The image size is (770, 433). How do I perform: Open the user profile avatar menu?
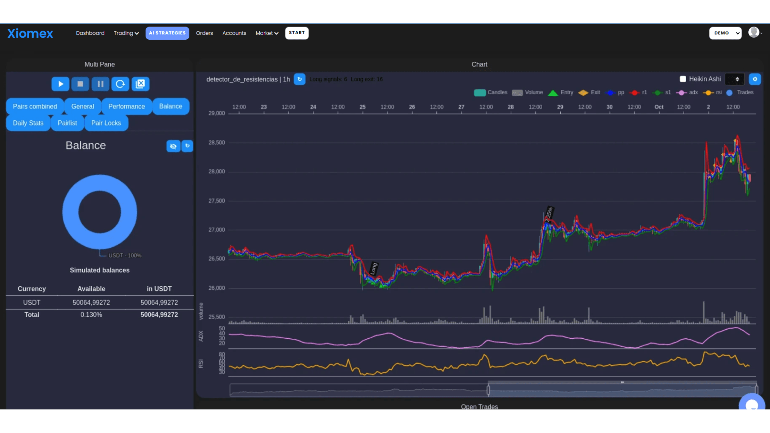(754, 32)
